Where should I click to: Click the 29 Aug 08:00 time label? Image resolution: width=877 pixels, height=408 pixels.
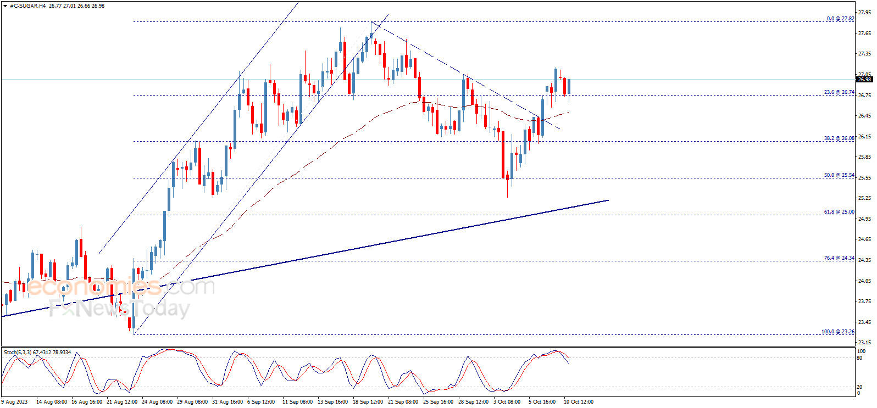click(192, 402)
